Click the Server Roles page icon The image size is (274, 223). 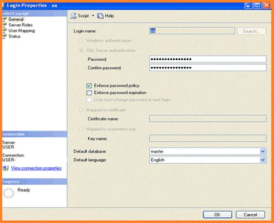coord(5,25)
